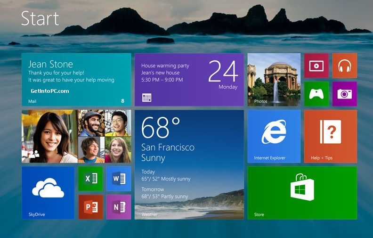This screenshot has height=238, width=373.
Task: Launch the Video app tile
Action: 316,66
